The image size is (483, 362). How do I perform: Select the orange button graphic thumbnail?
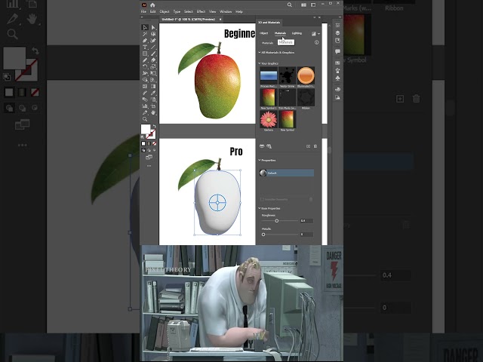click(306, 75)
